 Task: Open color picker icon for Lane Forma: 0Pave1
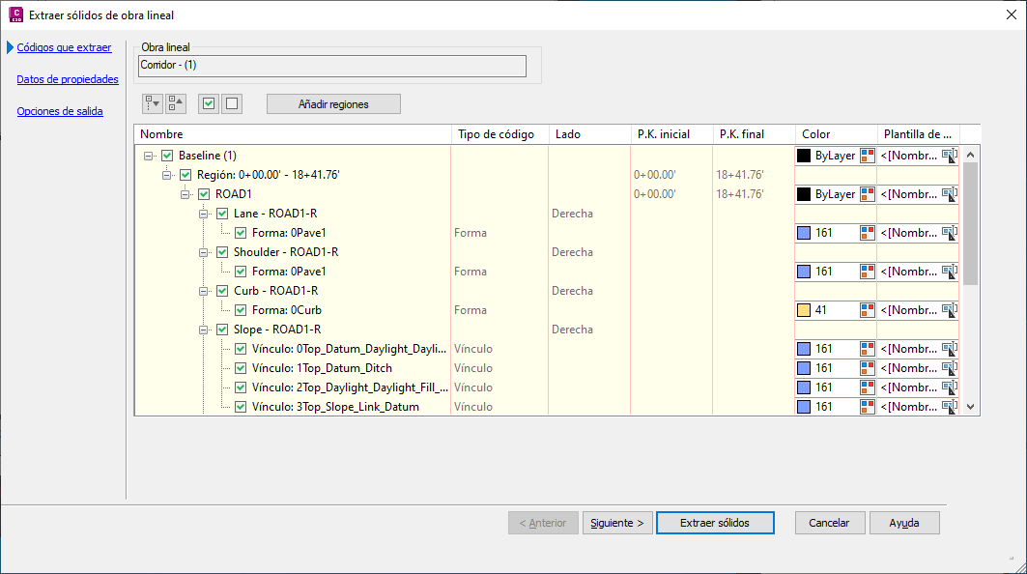pos(868,233)
